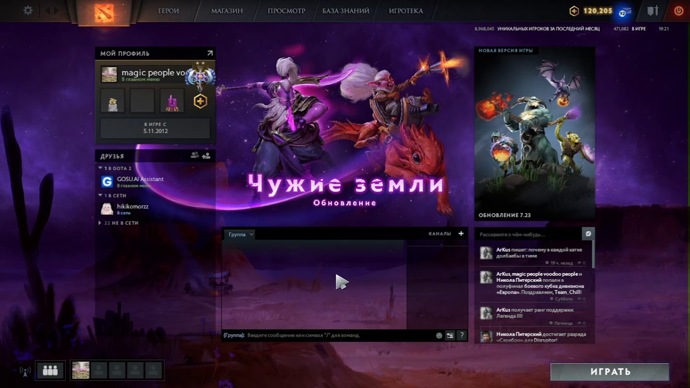
Task: Click the social feed scrollbar
Action: 593,254
